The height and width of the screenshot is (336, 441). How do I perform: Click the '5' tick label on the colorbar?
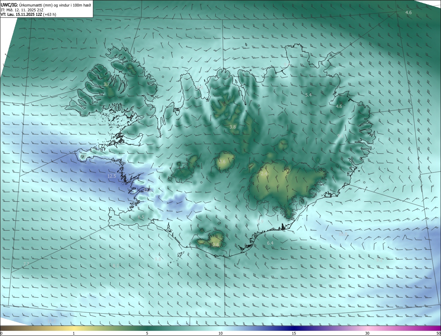147,333
